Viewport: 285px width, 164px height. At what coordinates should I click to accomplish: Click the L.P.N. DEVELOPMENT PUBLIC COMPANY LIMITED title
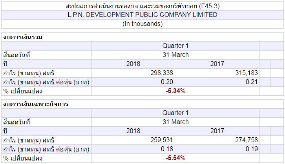point(142,15)
